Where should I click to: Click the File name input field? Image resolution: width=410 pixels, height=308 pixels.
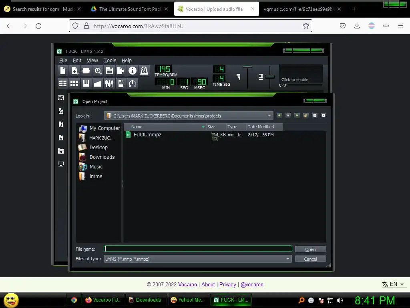pos(198,249)
